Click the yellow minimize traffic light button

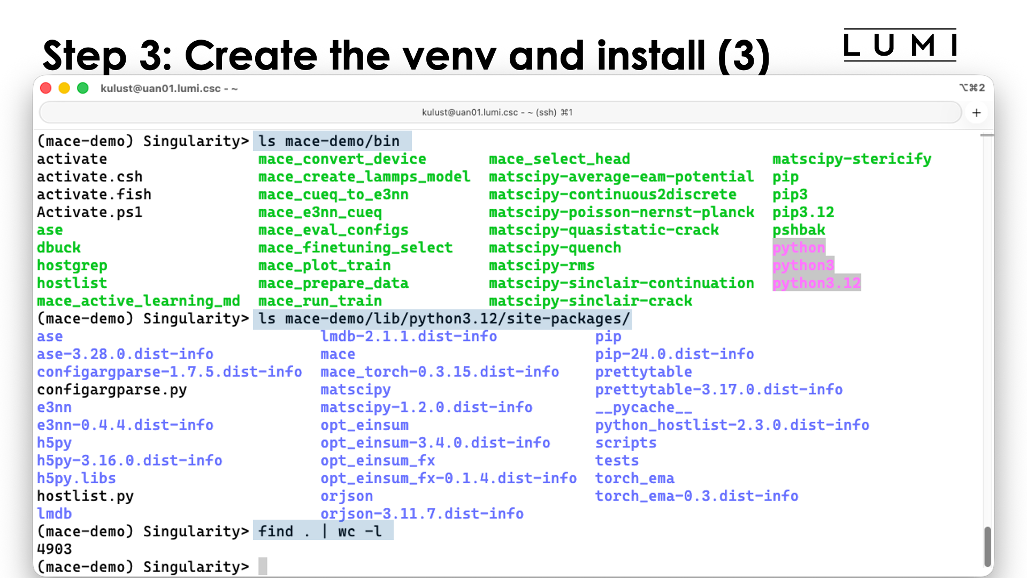(64, 88)
